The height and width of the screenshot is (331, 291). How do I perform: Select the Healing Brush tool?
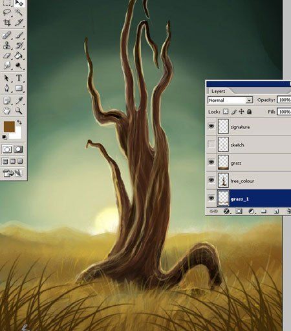(x=7, y=35)
